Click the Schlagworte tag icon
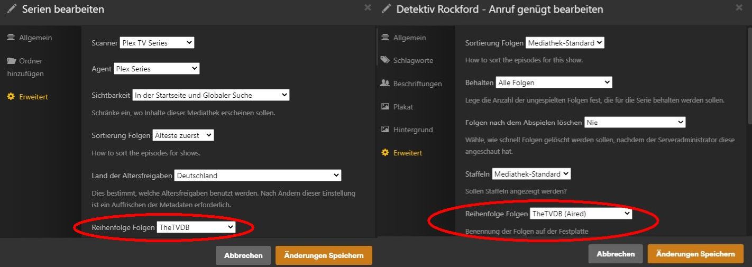The height and width of the screenshot is (267, 752). [385, 60]
